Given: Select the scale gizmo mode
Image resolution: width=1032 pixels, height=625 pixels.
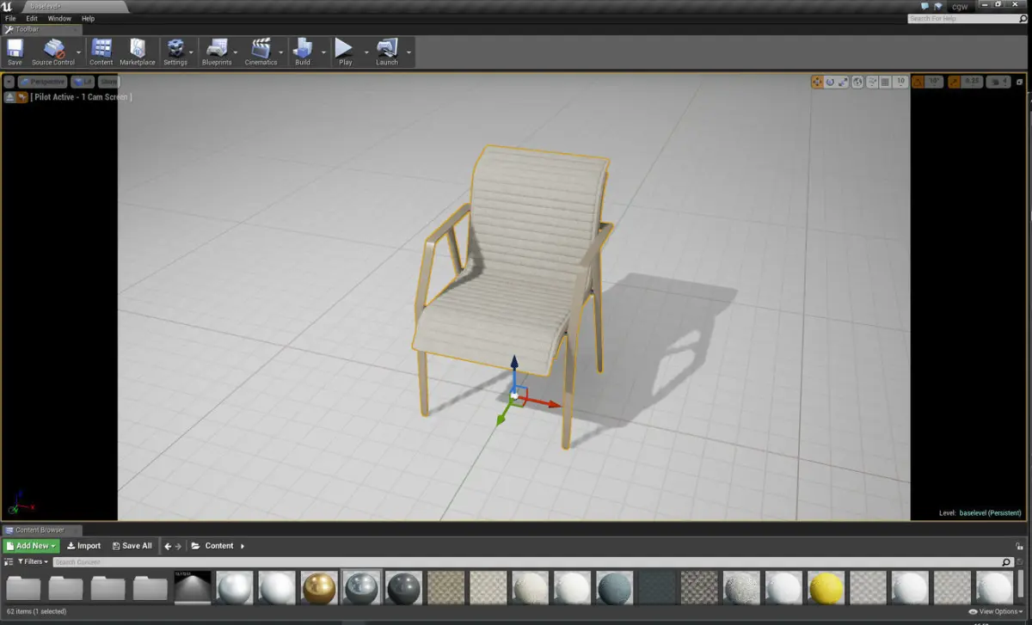Looking at the screenshot, I should click(844, 82).
